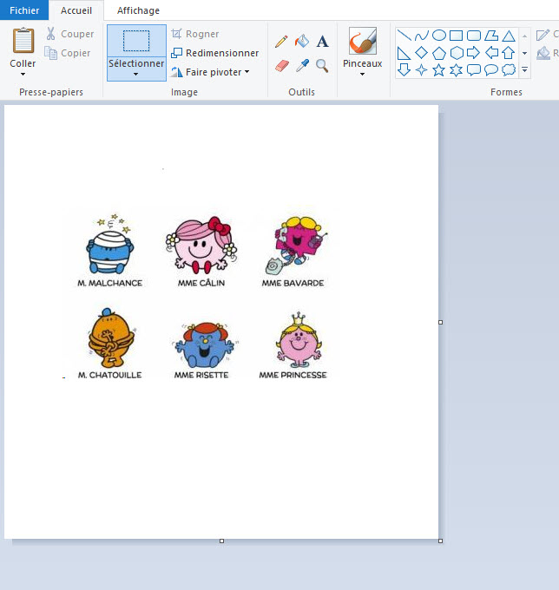Choose the Up arrow shape
559x590 pixels.
click(x=509, y=53)
